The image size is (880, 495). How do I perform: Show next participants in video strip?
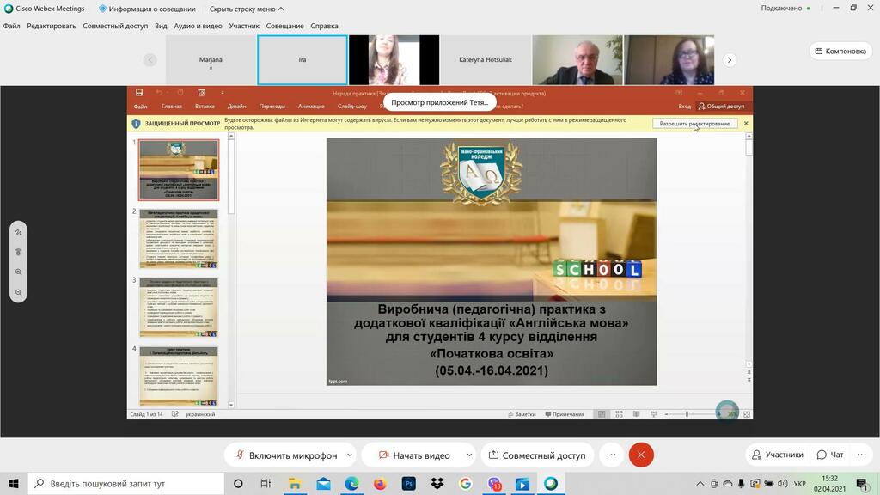[x=729, y=60]
